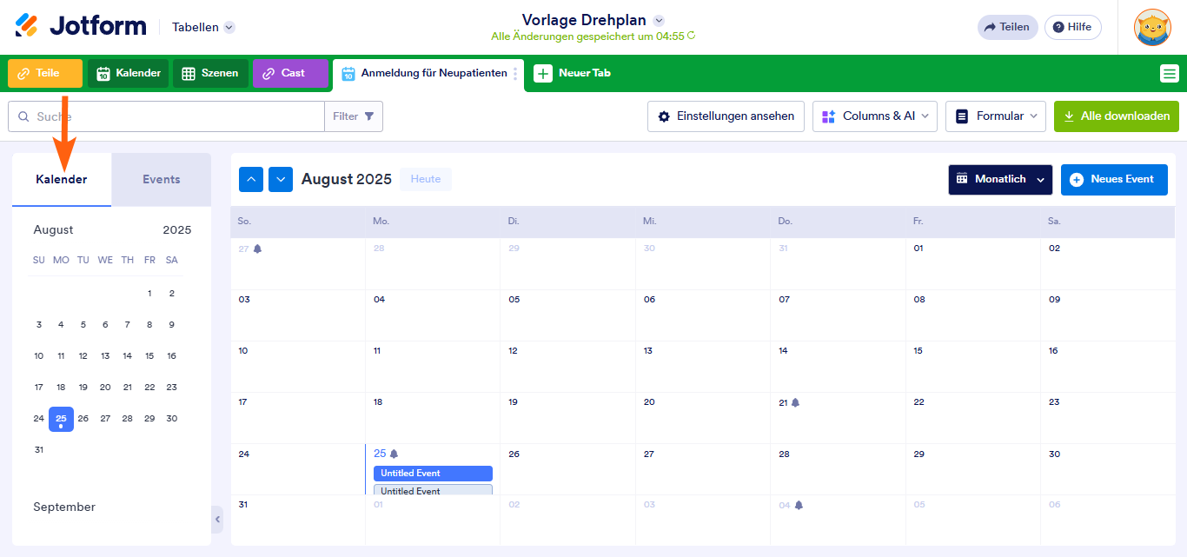Open the user avatar profile menu

pyautogui.click(x=1152, y=27)
